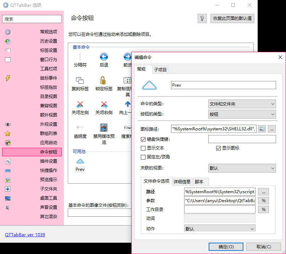Click the round icon for 应用启动
This screenshot has height=254, width=286.
tap(8, 142)
